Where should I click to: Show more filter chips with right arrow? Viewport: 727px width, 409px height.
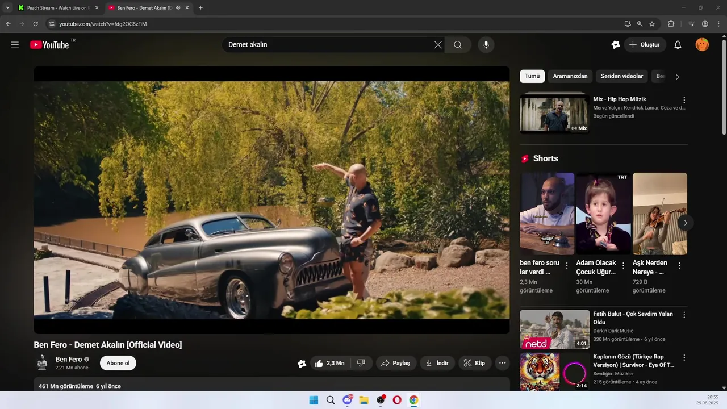[677, 77]
